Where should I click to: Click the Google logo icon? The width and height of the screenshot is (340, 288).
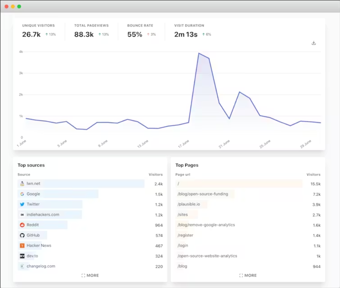[x=22, y=194]
